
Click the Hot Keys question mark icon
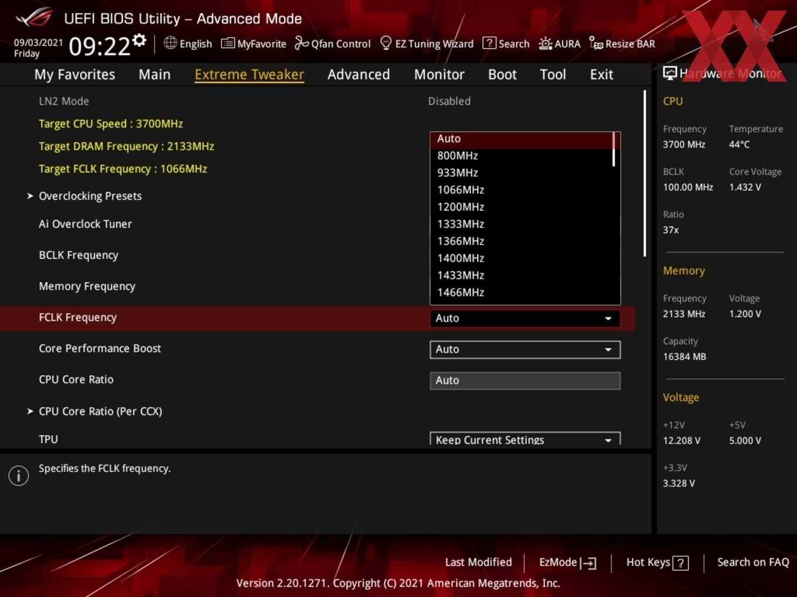[x=680, y=563]
